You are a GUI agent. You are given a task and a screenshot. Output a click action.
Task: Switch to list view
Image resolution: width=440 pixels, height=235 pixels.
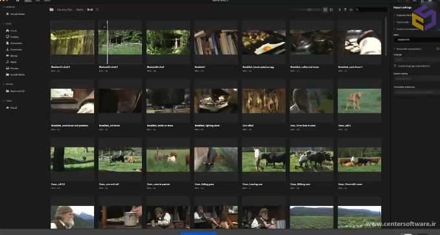pos(331,10)
